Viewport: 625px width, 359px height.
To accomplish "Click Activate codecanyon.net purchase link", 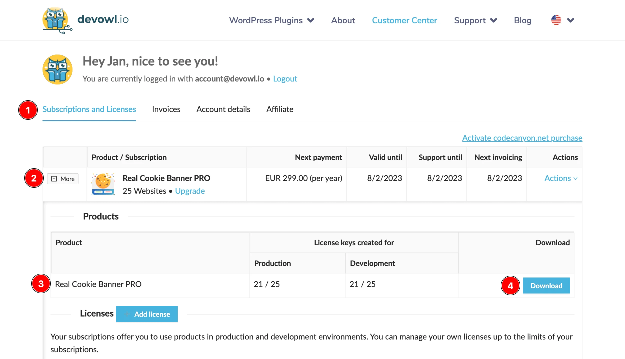I will click(522, 138).
